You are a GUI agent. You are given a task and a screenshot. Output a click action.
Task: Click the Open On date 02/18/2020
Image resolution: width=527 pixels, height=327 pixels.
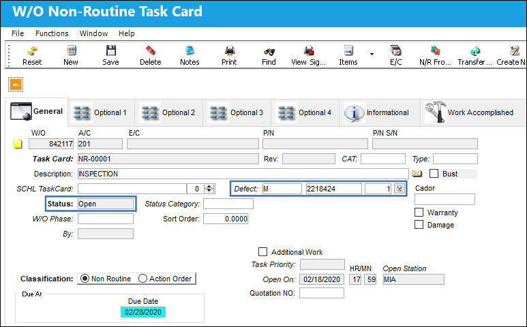[322, 279]
